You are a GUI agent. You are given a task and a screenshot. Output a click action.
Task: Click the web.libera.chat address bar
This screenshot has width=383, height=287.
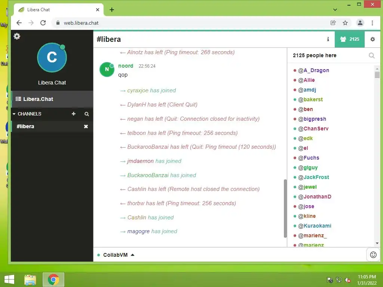click(190, 23)
